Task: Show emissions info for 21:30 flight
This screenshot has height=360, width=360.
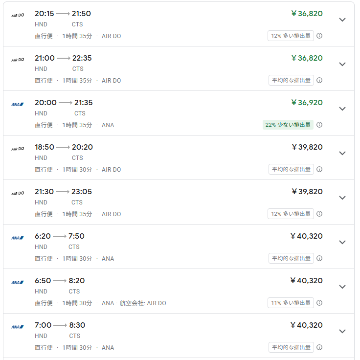Action: tap(319, 214)
